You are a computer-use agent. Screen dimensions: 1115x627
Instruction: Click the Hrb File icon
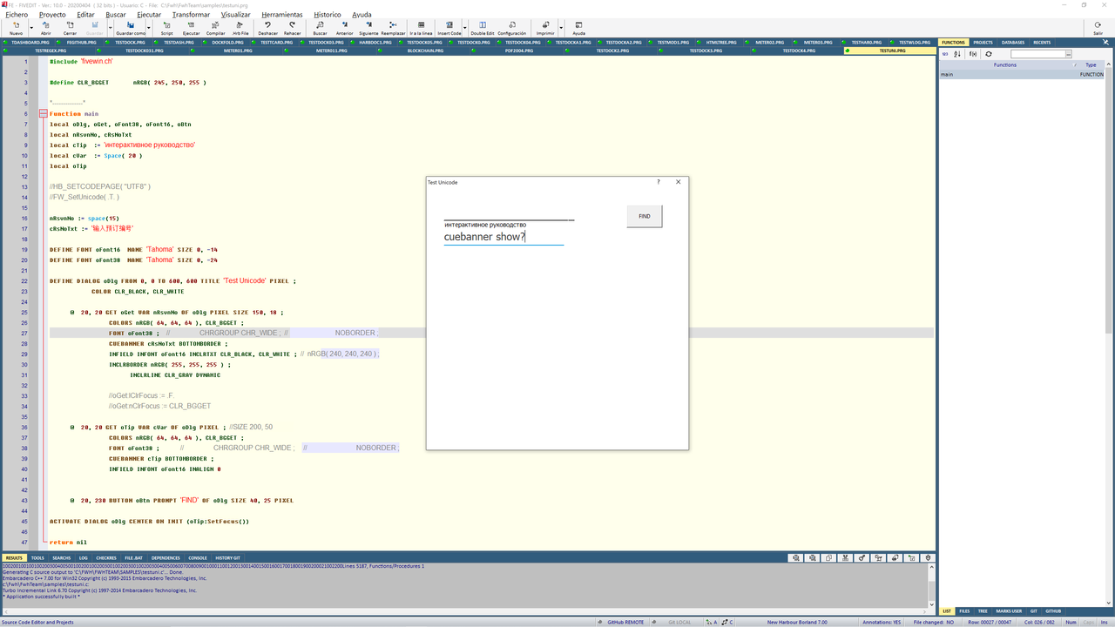240,27
